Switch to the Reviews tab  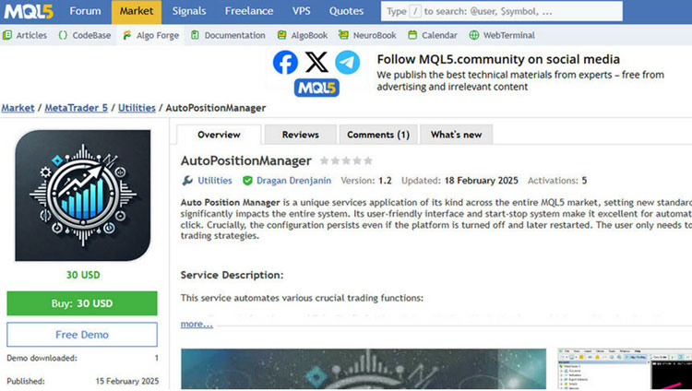[x=300, y=135]
